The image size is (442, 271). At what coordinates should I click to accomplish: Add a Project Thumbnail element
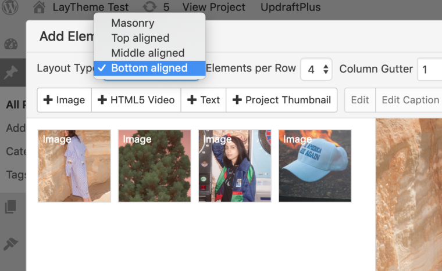click(281, 100)
